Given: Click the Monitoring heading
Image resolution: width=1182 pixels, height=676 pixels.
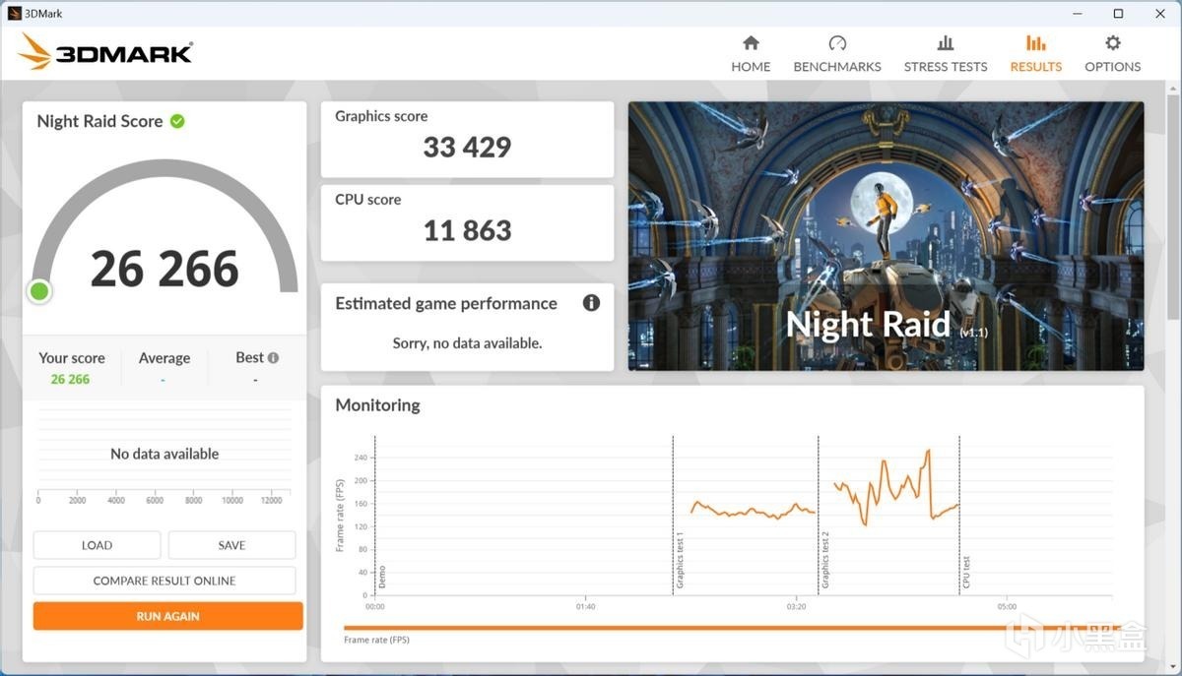Looking at the screenshot, I should [x=377, y=404].
